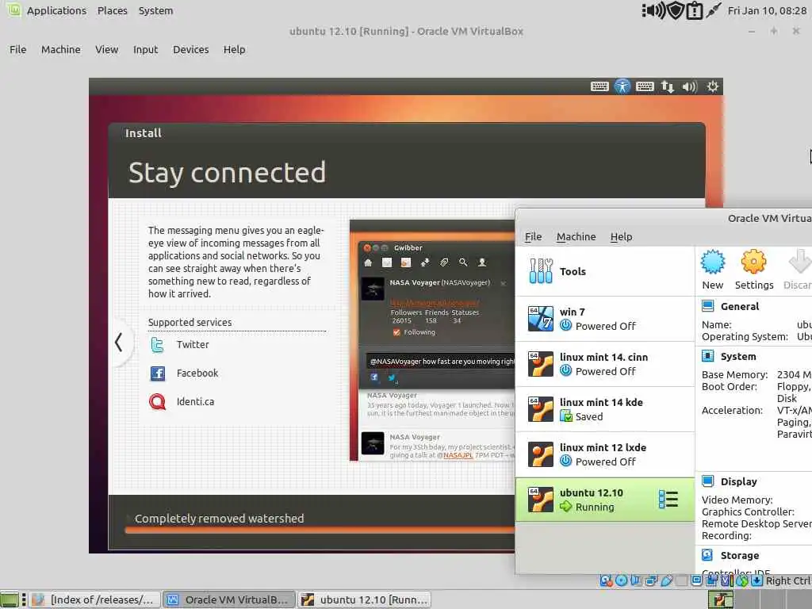Open the shield update manager tray icon
Image resolution: width=812 pixels, height=609 pixels.
click(676, 10)
